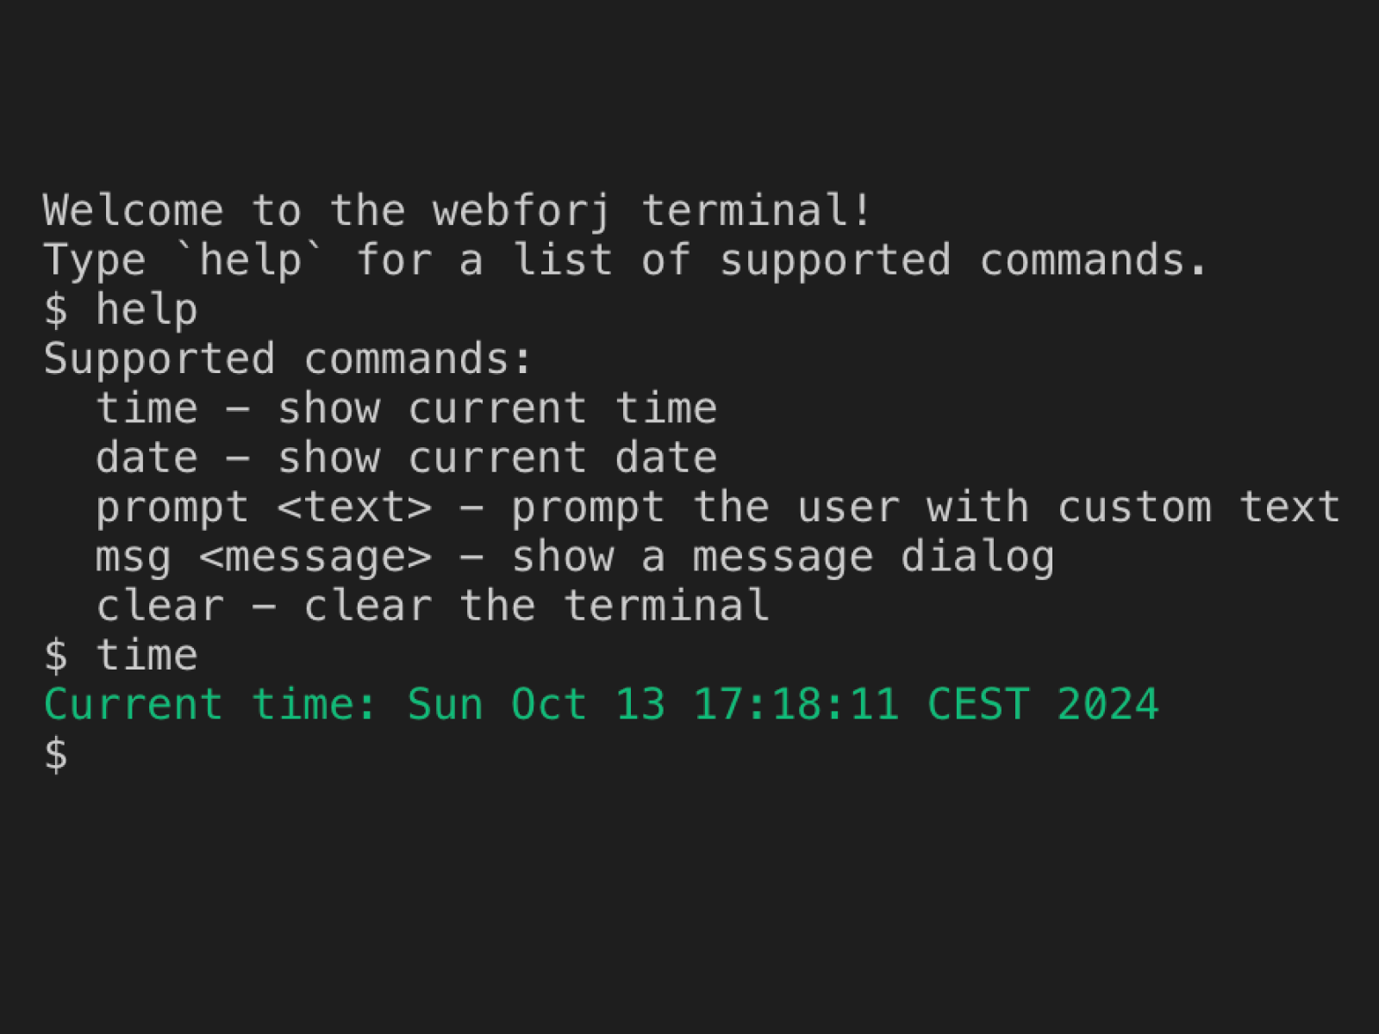
Task: Click the '$ time' command line
Action: 121,656
